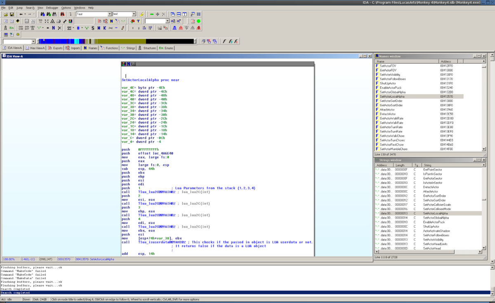Screen dimensions: 495x303
Task: Select GetActorWalkRate in Names window
Action: 391,118
